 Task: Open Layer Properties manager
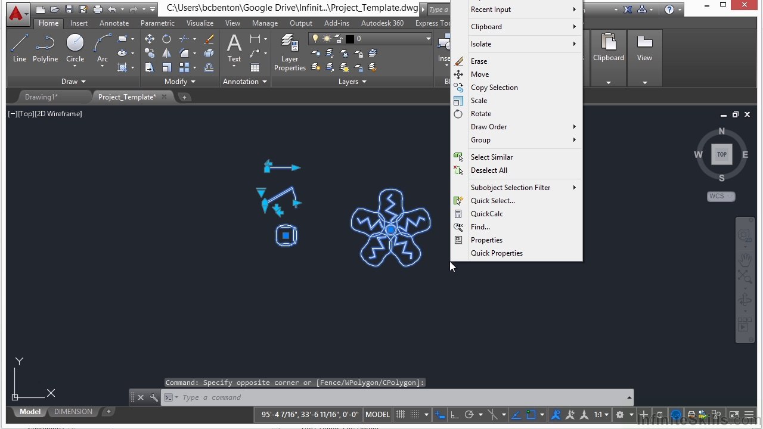290,52
